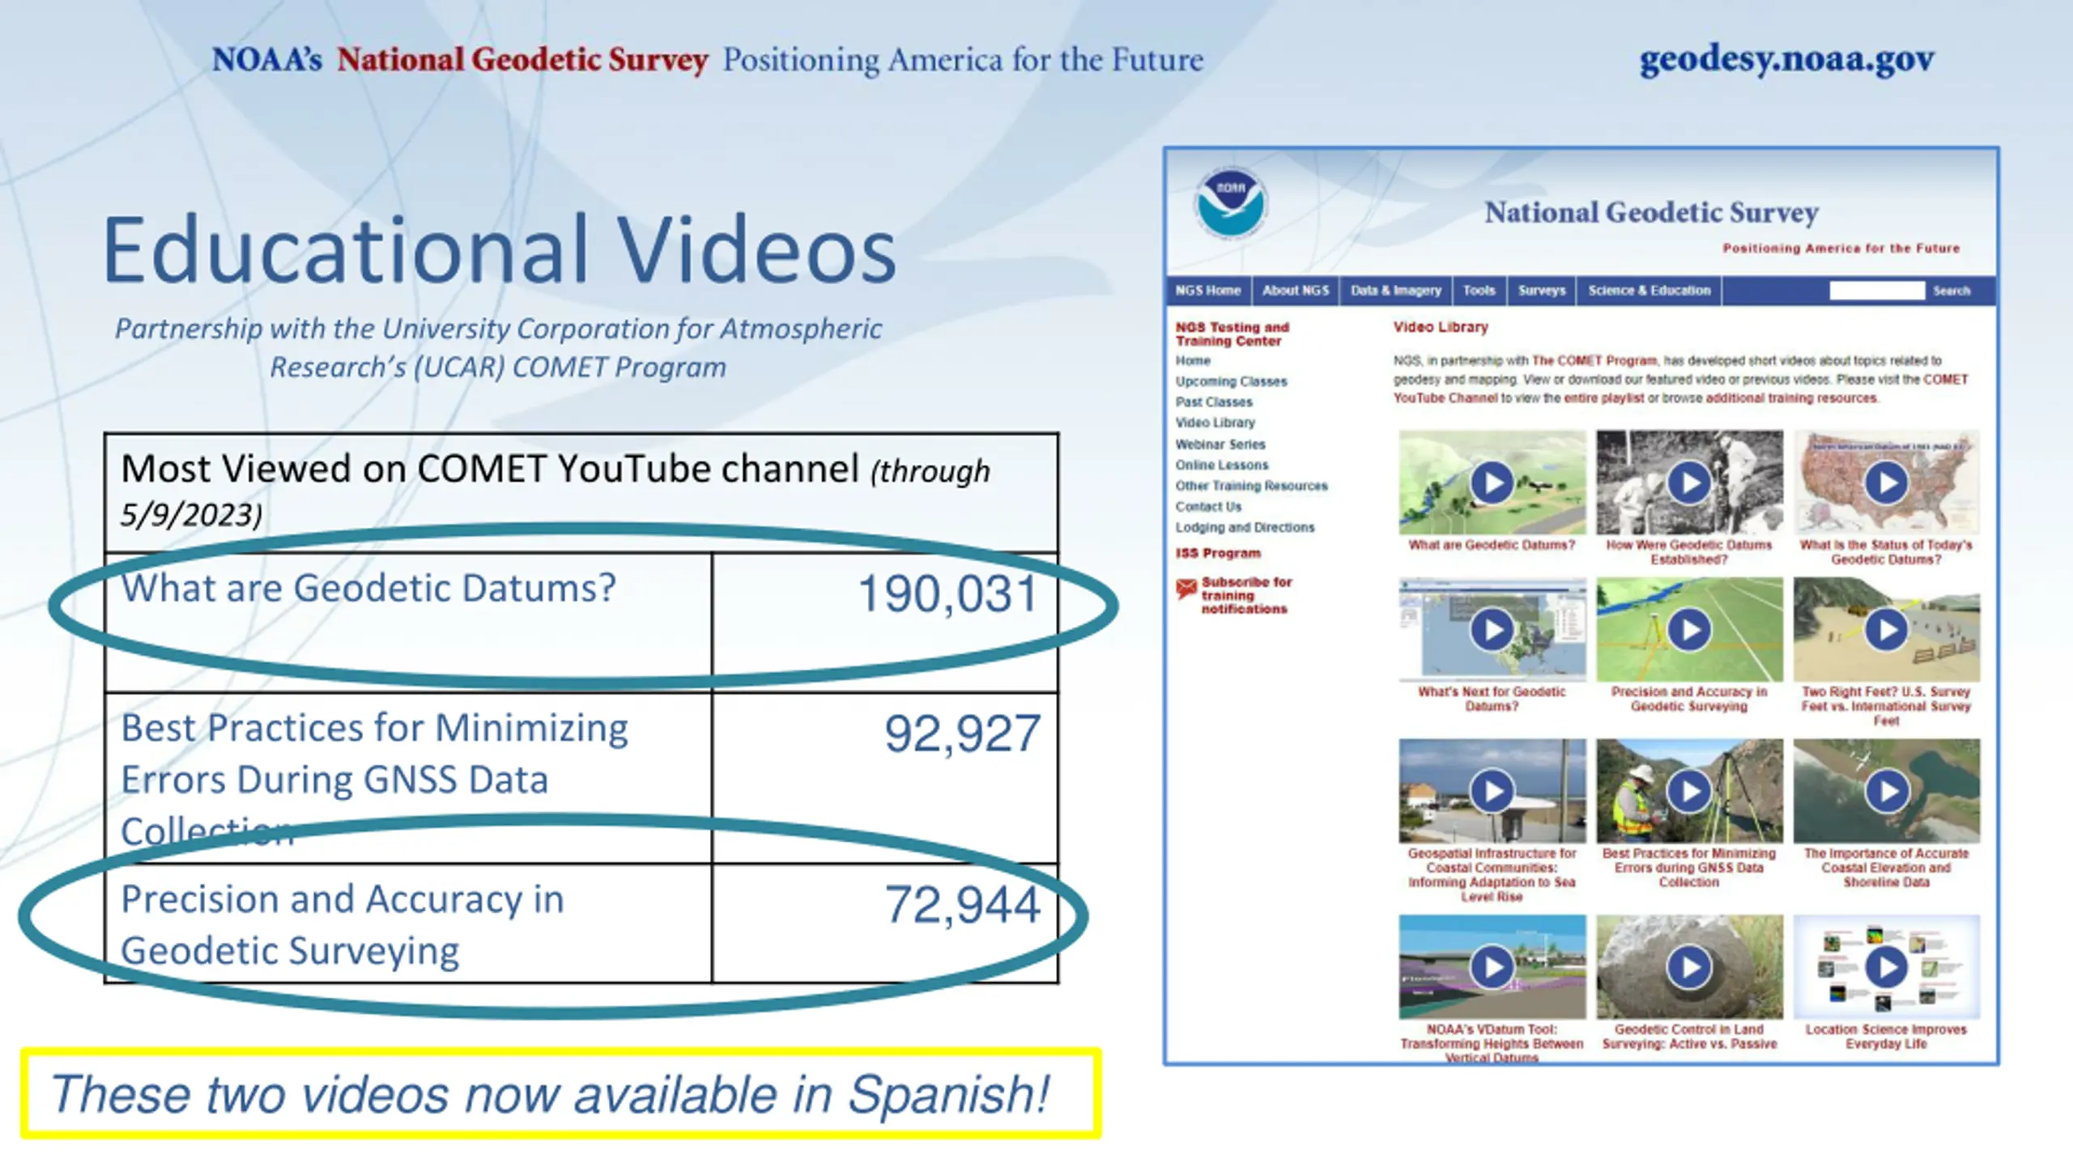Click the 'Educational Videos' slide title
This screenshot has height=1166, width=2073.
click(500, 249)
